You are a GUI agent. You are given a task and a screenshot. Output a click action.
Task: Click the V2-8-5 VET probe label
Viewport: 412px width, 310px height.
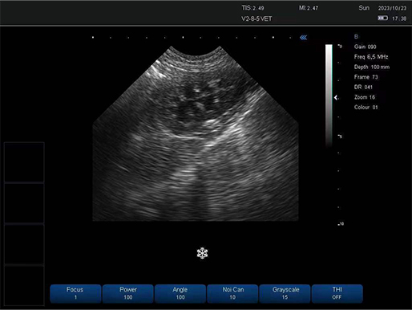tap(256, 18)
